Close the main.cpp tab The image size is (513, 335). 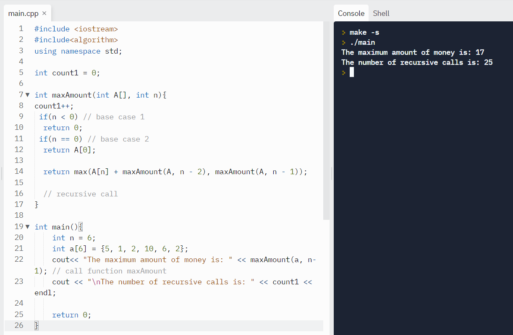pos(44,13)
